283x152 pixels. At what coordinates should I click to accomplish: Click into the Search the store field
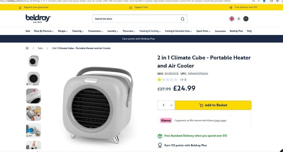(x=136, y=19)
